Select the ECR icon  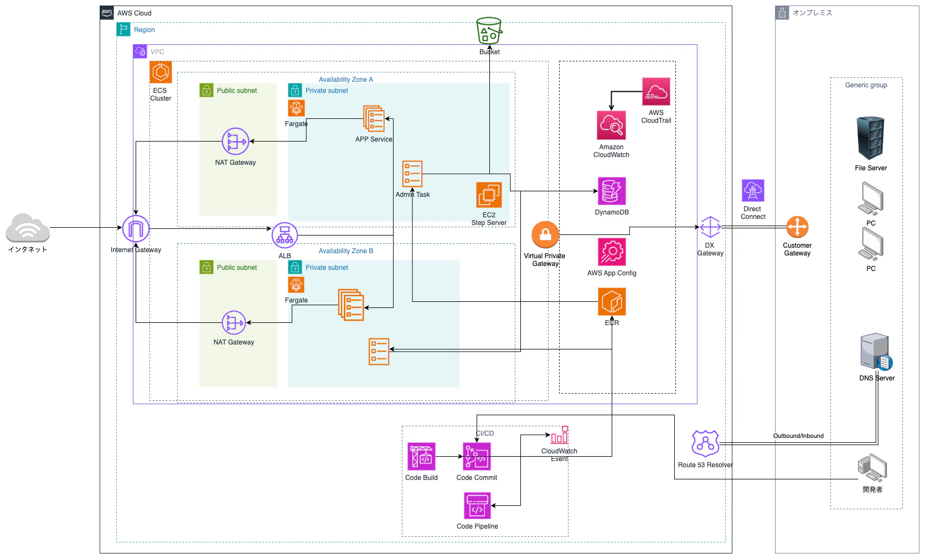point(612,302)
